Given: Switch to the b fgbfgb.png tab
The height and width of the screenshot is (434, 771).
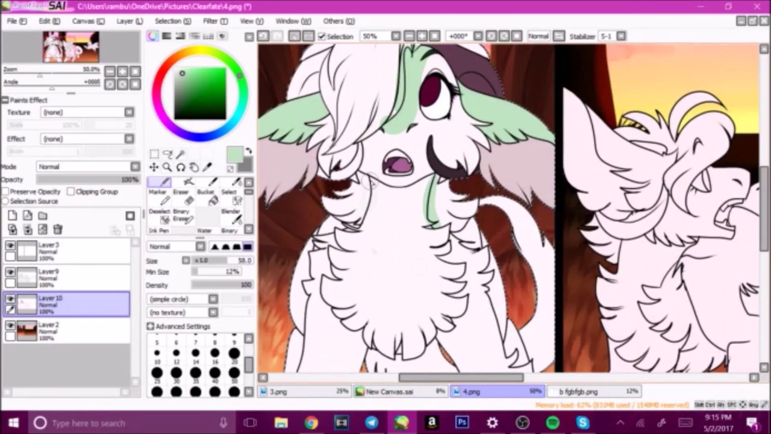Looking at the screenshot, I should (593, 391).
